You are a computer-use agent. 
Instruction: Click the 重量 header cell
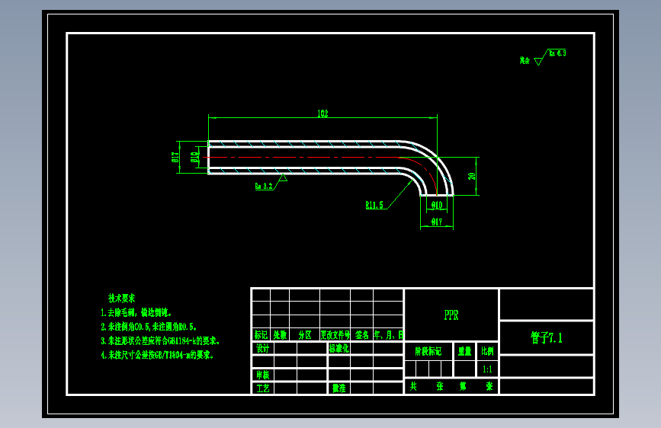(x=464, y=351)
